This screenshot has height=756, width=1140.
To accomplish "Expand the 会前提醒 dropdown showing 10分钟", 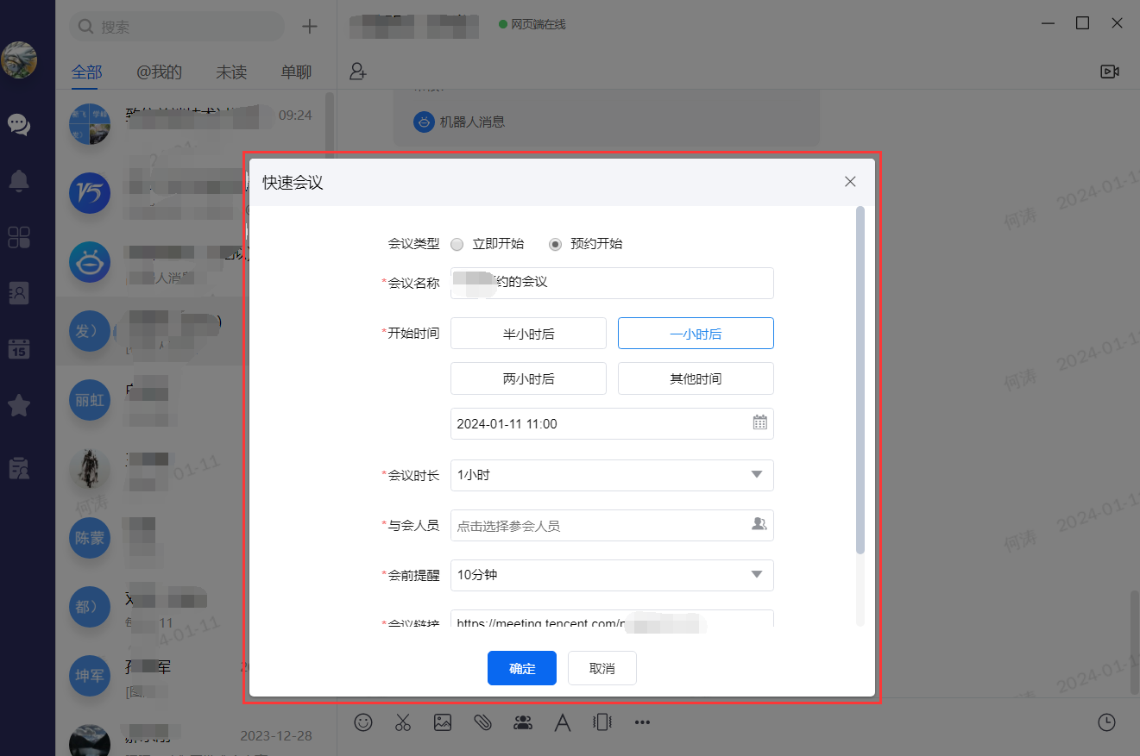I will (612, 575).
